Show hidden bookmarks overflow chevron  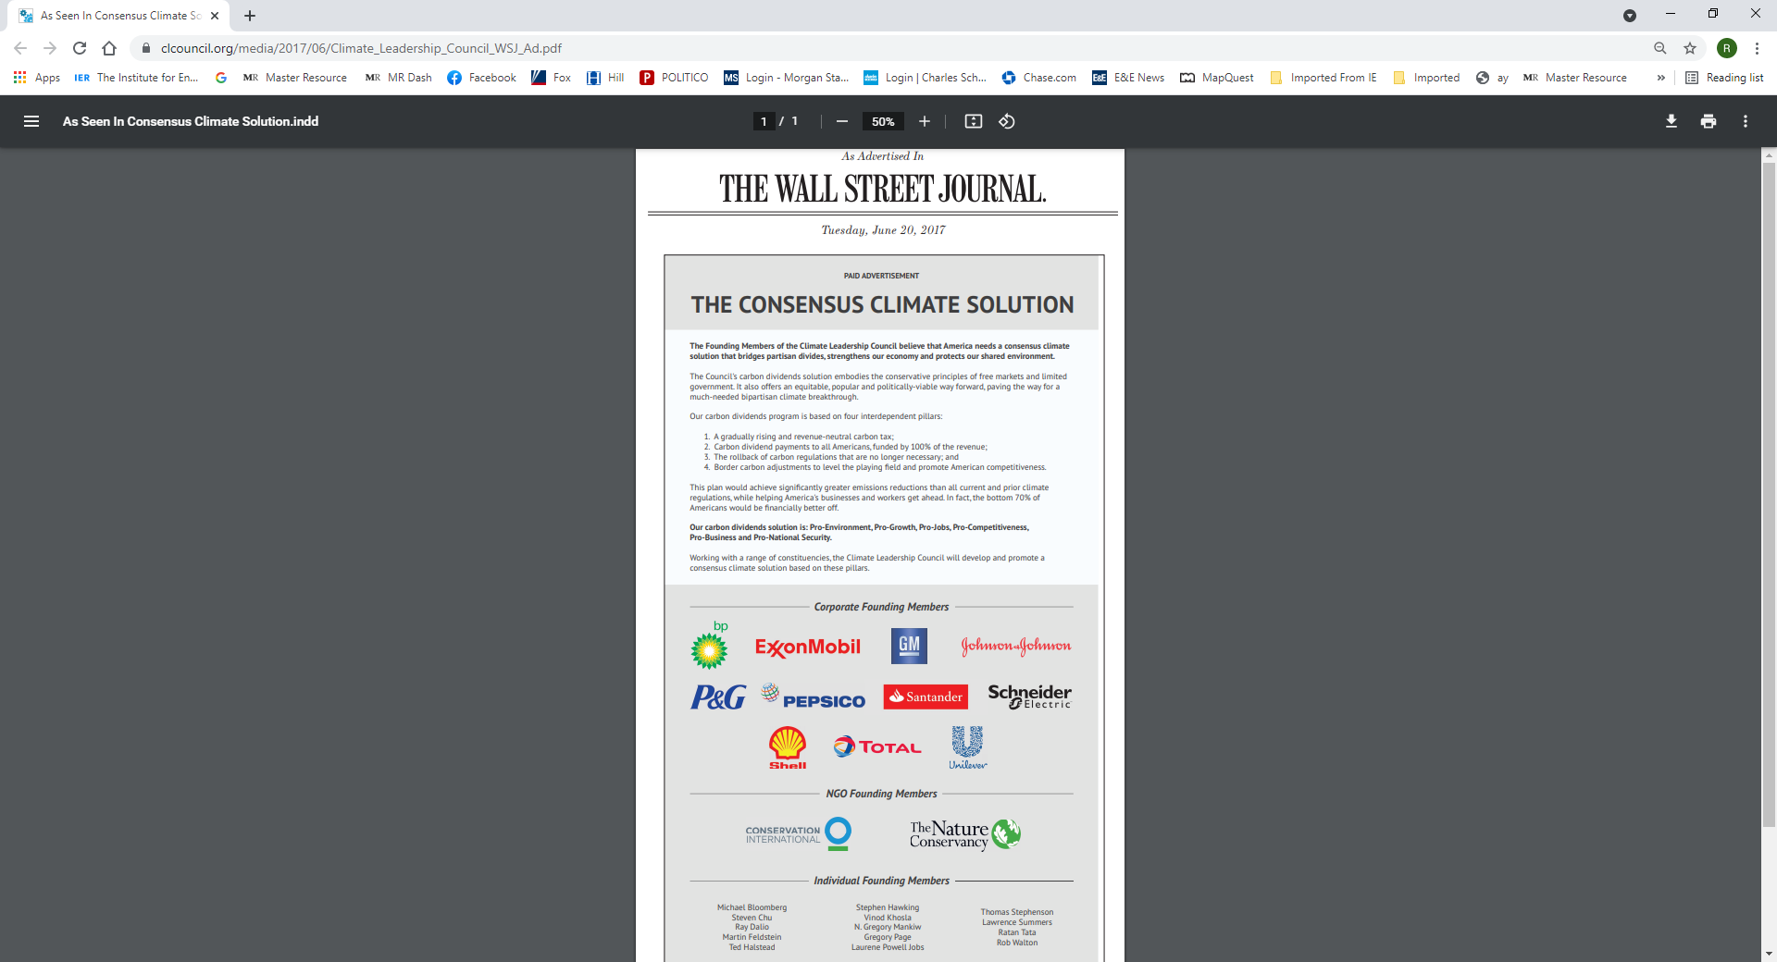click(x=1661, y=78)
